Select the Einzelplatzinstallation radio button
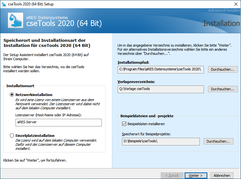 [12, 136]
